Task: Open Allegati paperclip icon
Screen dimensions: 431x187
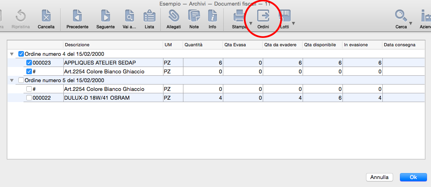Action: coord(173,17)
